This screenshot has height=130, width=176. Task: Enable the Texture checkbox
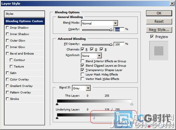(11, 66)
